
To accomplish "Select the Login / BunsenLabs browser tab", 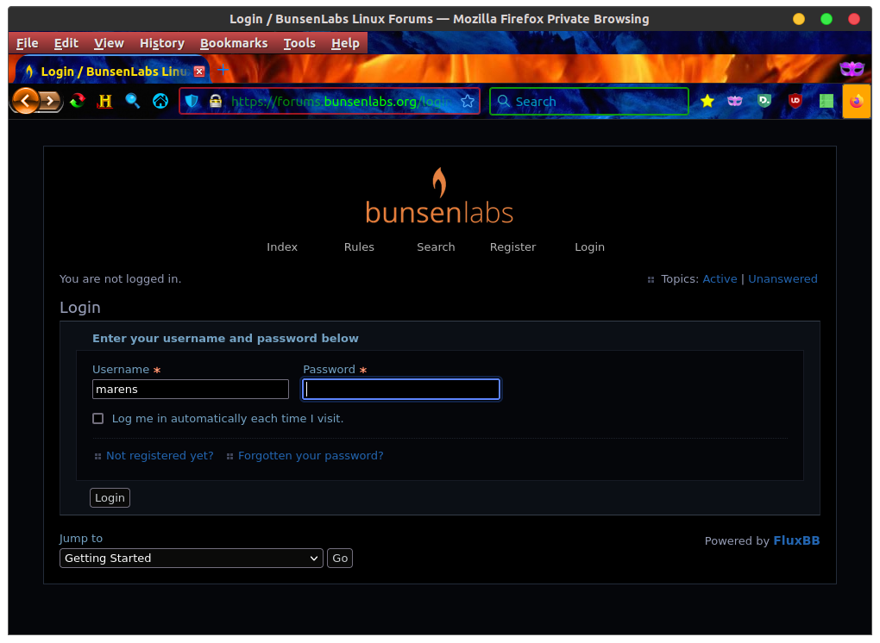I will click(112, 72).
